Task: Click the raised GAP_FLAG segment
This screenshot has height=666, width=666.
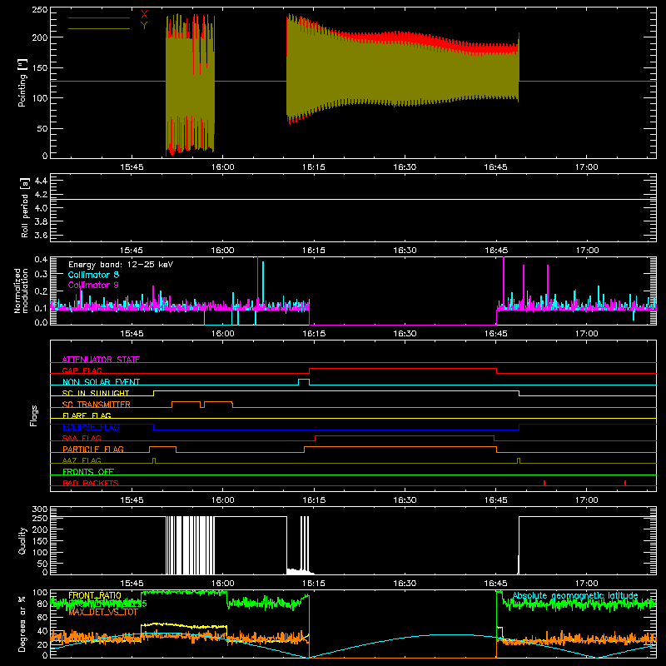Action: [x=403, y=368]
